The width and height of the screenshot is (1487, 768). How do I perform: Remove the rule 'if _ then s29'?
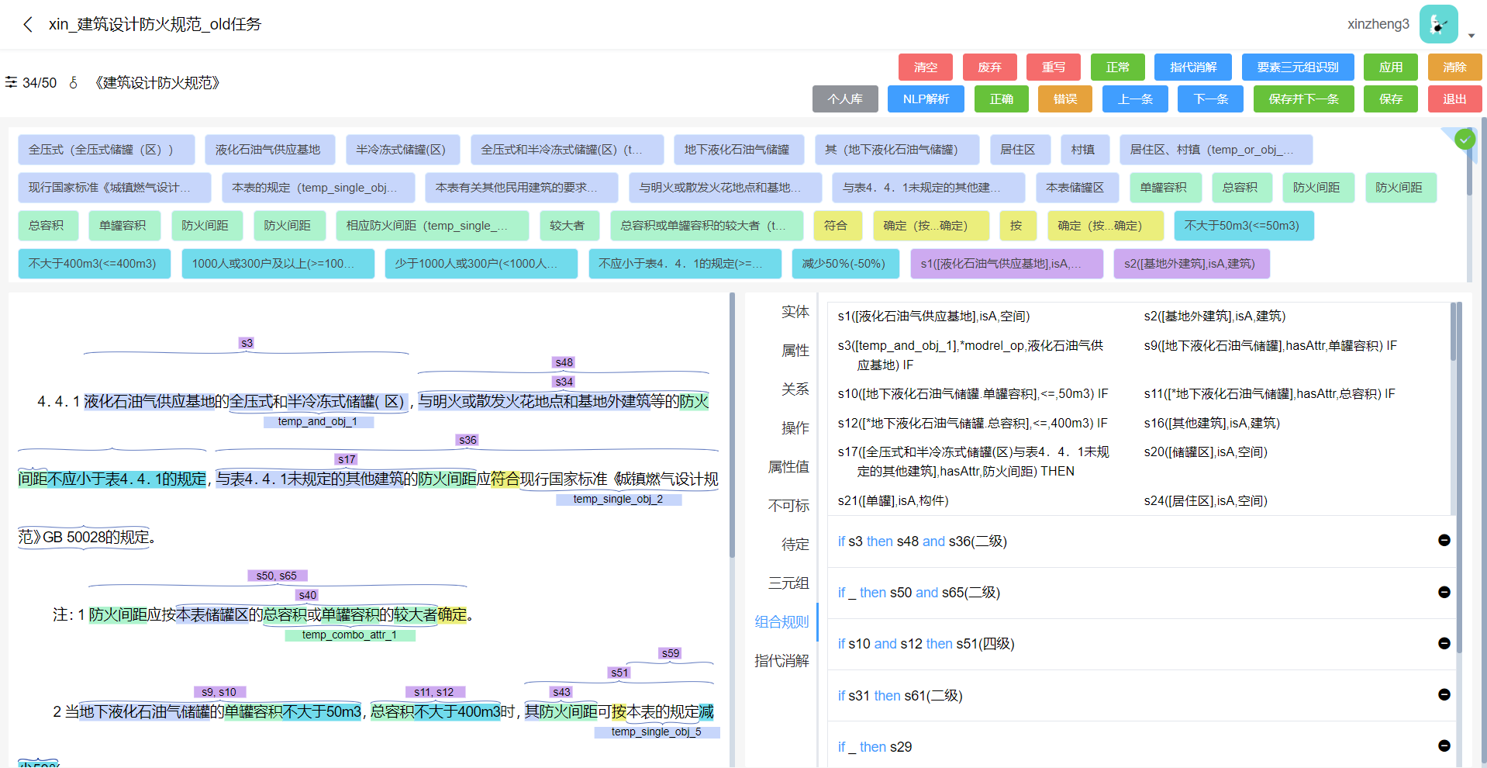pos(1444,746)
